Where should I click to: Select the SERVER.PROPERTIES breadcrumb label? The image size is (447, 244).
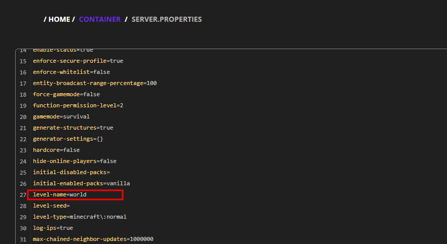tap(166, 19)
